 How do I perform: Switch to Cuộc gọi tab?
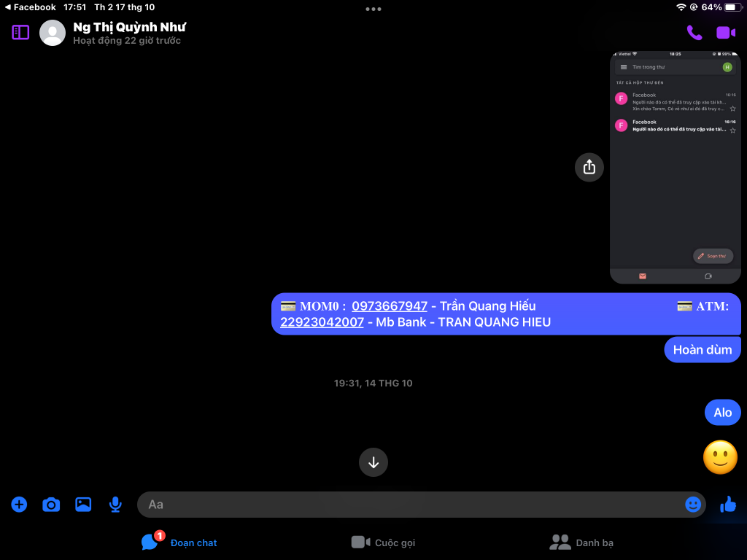click(383, 542)
